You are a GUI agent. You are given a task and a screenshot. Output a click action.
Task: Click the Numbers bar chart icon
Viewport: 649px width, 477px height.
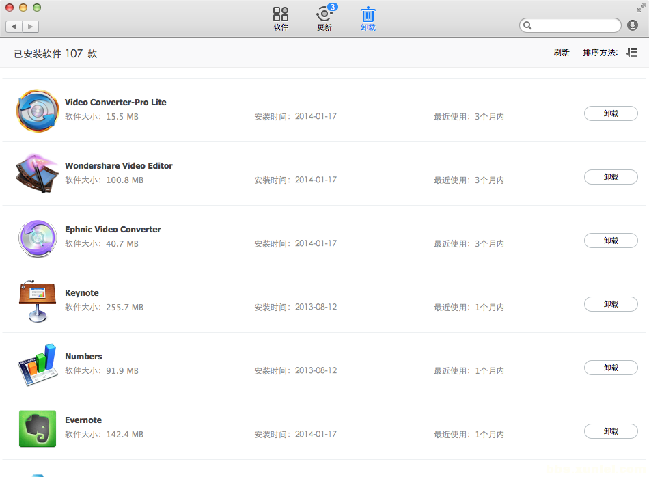(x=38, y=365)
